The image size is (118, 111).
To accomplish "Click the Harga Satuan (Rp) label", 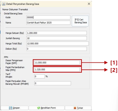I will 15,33.
